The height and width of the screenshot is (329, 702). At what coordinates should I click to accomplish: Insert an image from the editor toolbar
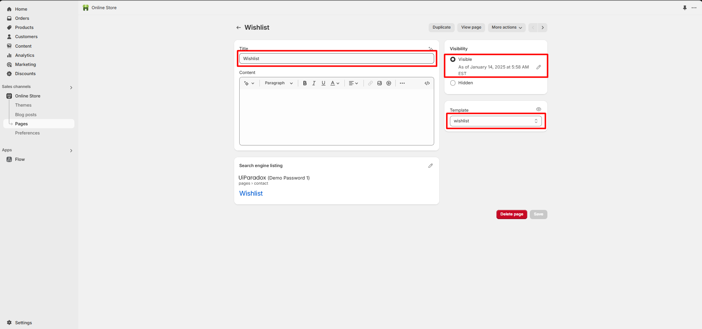tap(380, 83)
